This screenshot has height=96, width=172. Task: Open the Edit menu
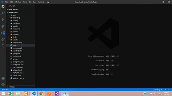11,2
